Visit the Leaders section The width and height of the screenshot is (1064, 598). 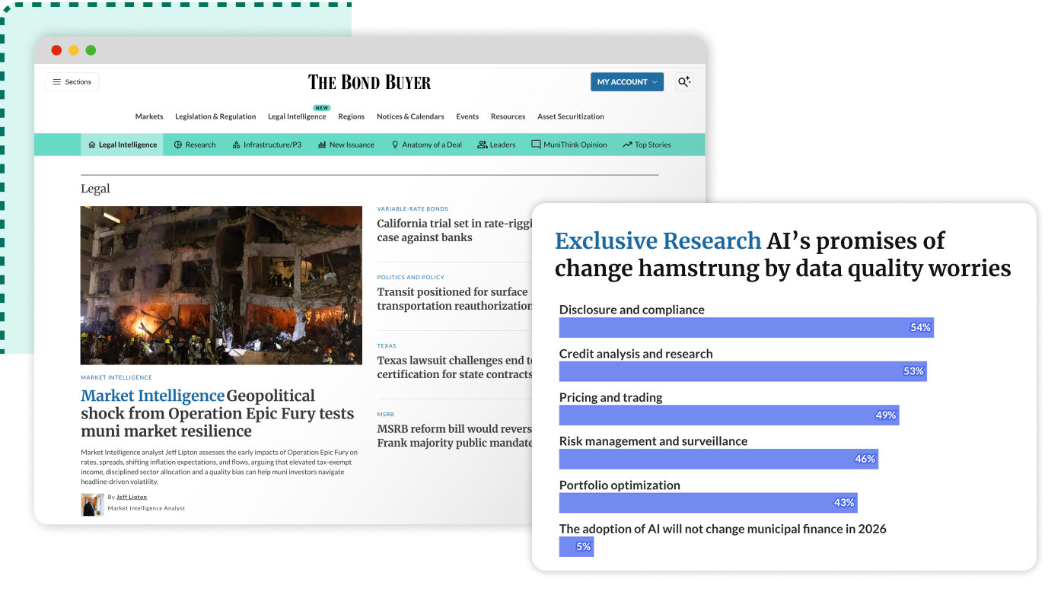[x=496, y=145]
